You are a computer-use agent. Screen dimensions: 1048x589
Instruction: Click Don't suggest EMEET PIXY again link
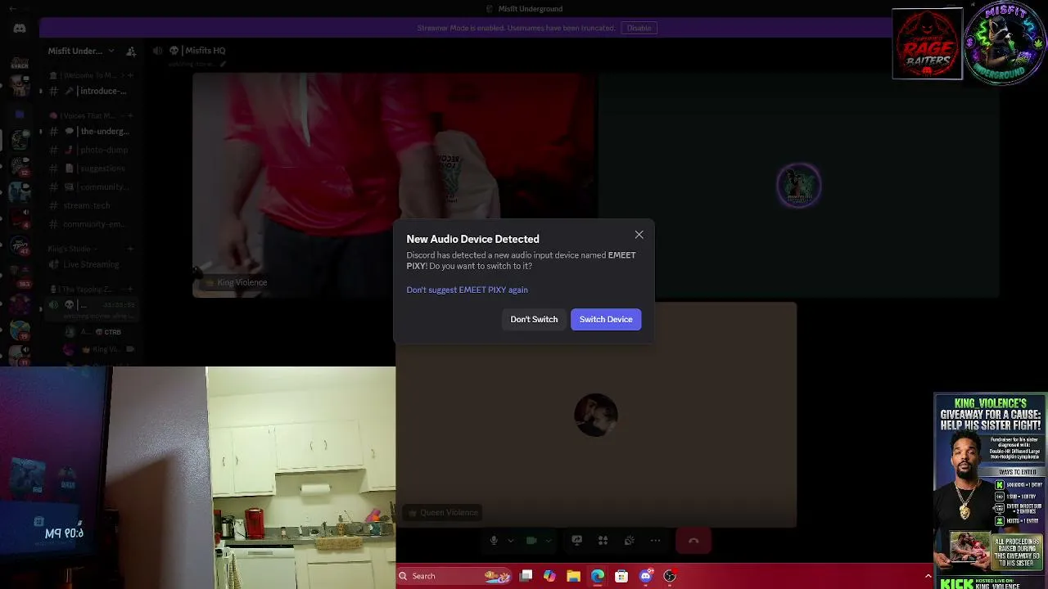coord(467,290)
